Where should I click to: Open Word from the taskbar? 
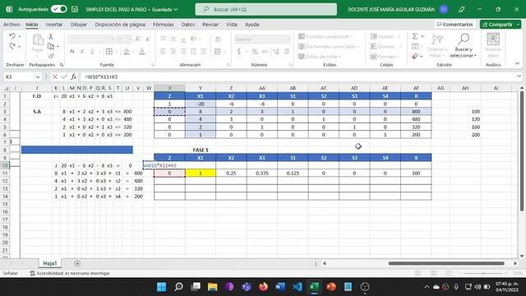pyautogui.click(x=280, y=287)
